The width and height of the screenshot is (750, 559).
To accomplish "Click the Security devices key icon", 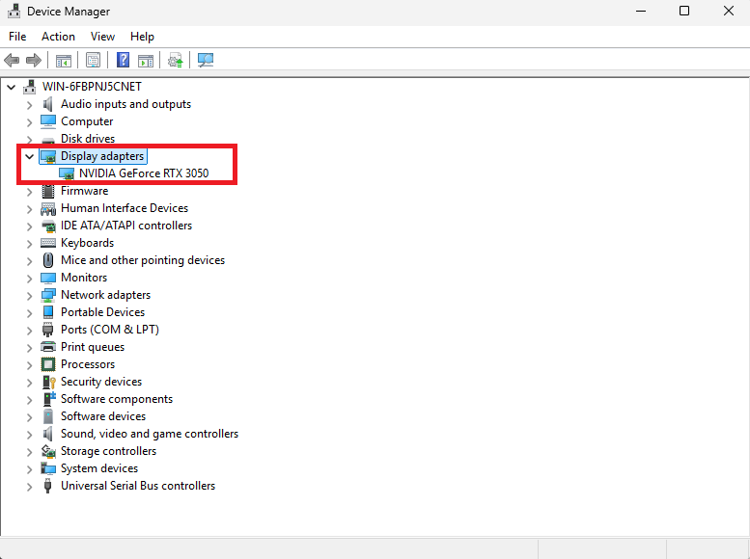I will coord(49,382).
